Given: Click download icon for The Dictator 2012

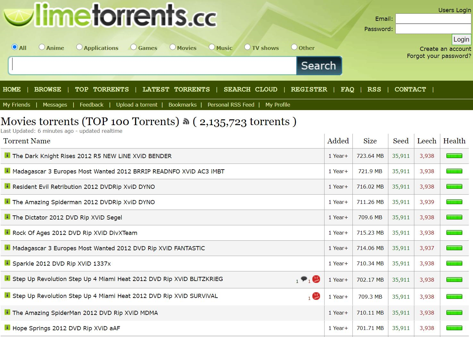Looking at the screenshot, I should click(x=7, y=217).
